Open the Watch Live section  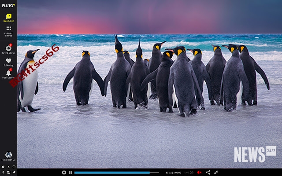click(9, 18)
